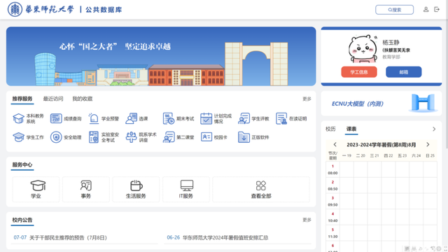The height and width of the screenshot is (252, 448).
Task: Switch to the 校历 tab
Action: click(330, 129)
